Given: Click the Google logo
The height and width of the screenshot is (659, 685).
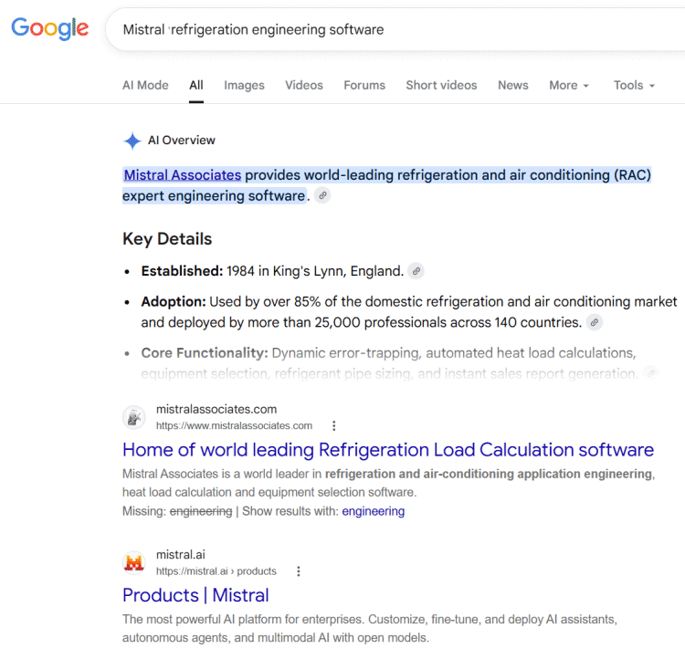Looking at the screenshot, I should (50, 29).
